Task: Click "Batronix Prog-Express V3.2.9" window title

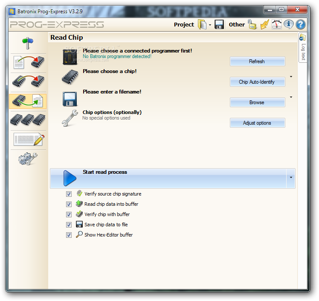Action: coord(50,12)
